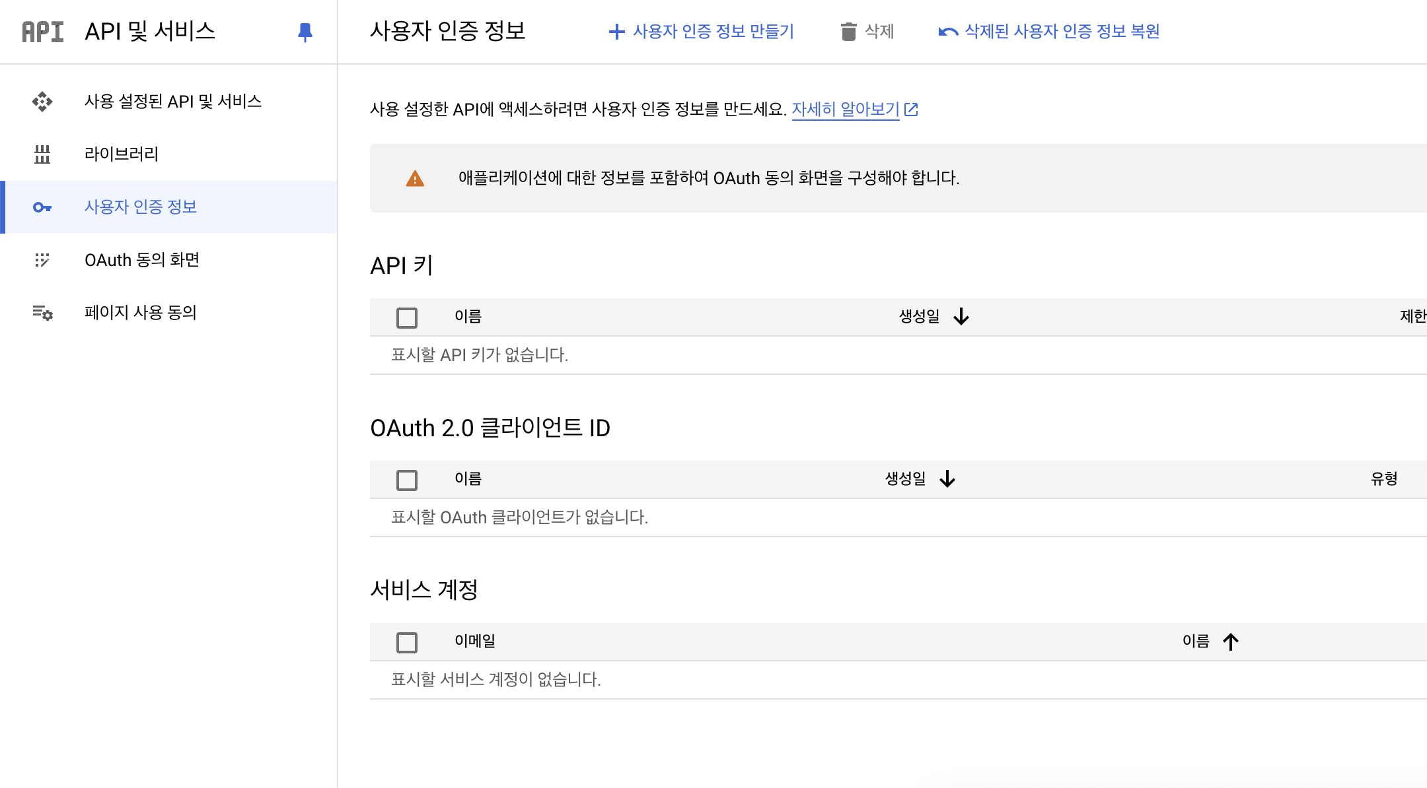The height and width of the screenshot is (788, 1427).
Task: Click the pin icon beside API 및 서비스
Action: (305, 32)
